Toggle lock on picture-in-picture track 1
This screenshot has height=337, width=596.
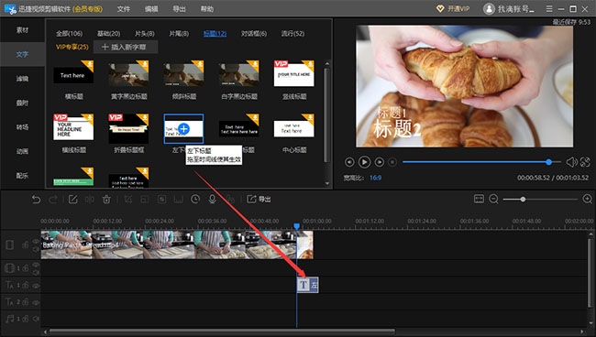pos(25,268)
